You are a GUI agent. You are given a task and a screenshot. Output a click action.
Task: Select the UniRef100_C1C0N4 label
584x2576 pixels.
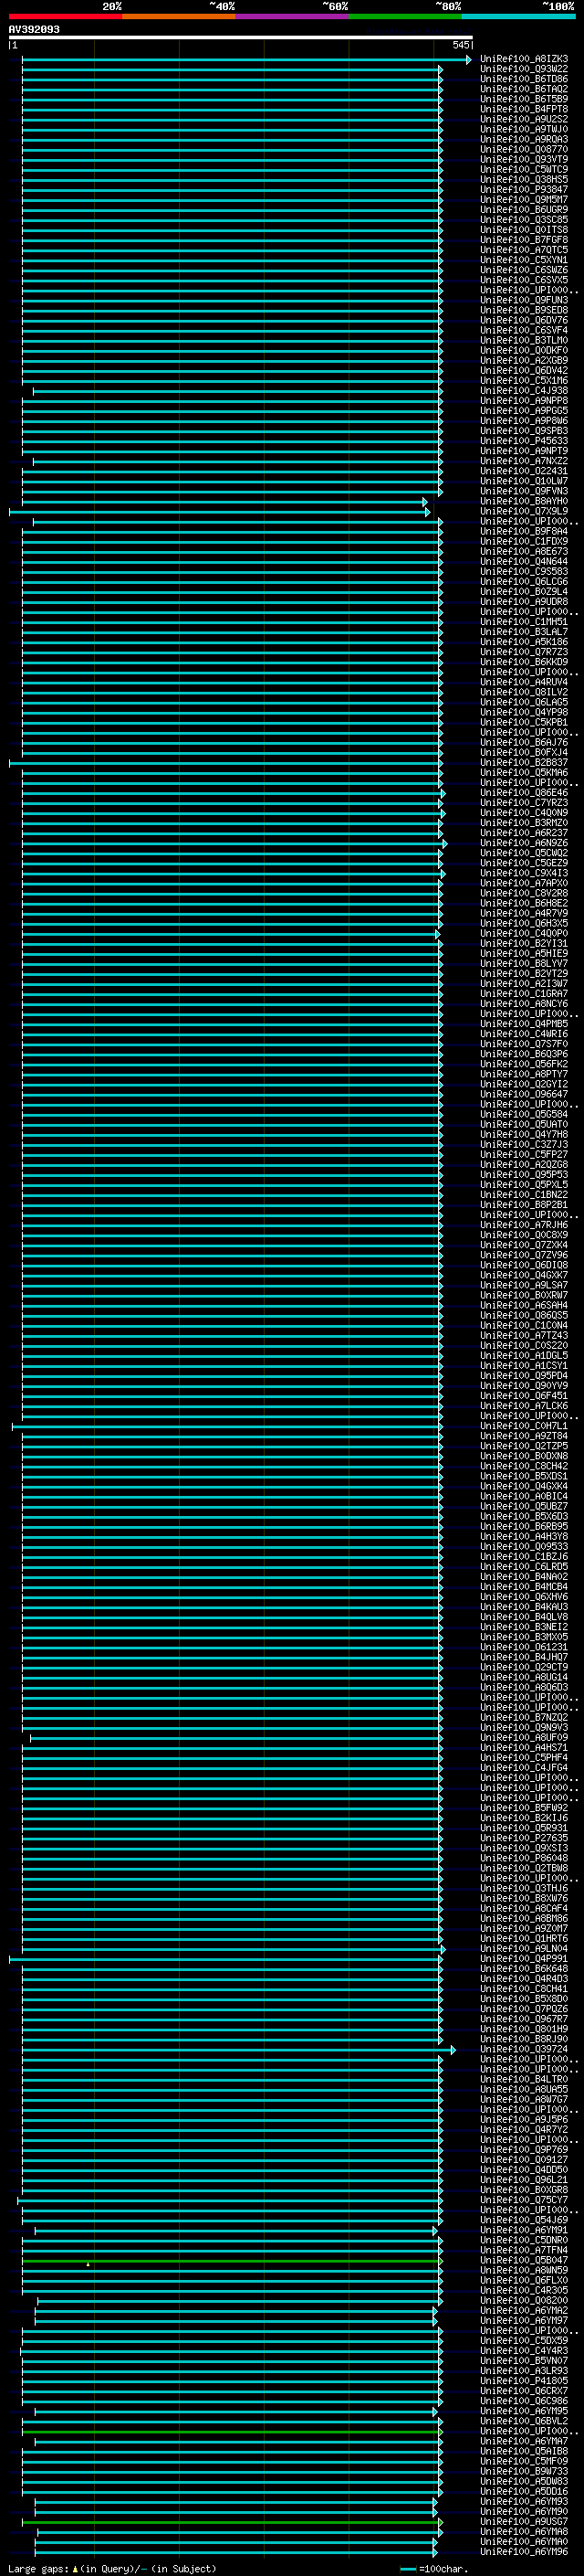coord(523,1326)
